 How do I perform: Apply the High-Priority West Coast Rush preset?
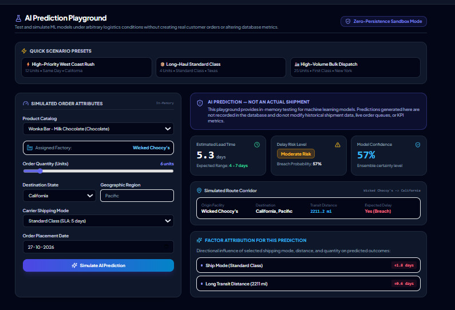point(86,67)
